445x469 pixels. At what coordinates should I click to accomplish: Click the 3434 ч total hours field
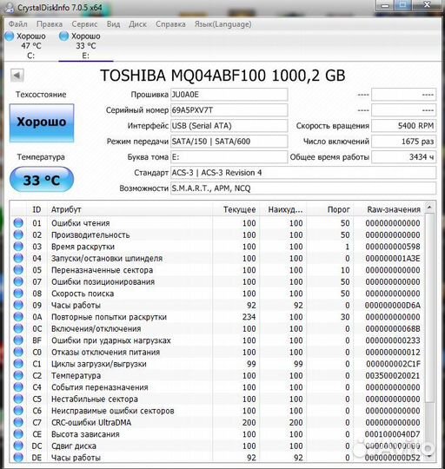pos(403,156)
